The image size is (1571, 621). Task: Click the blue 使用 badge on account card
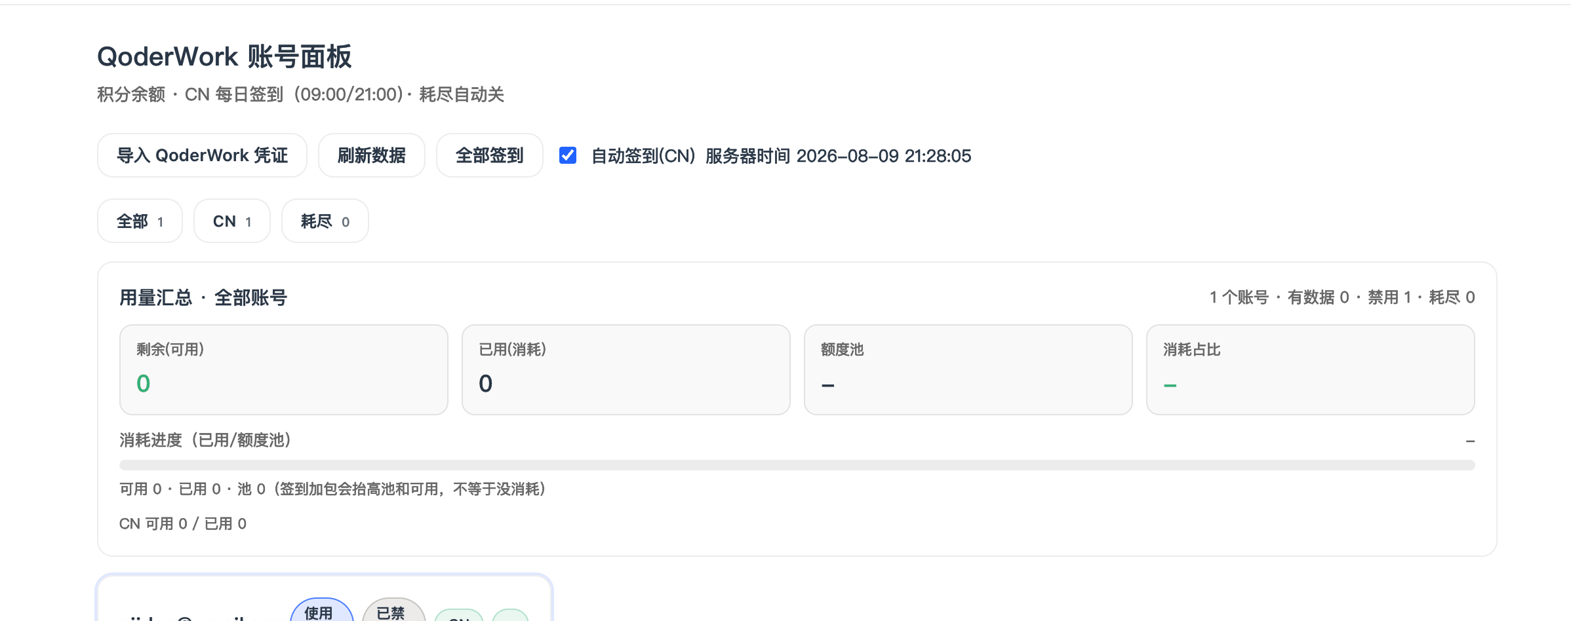[x=322, y=611]
